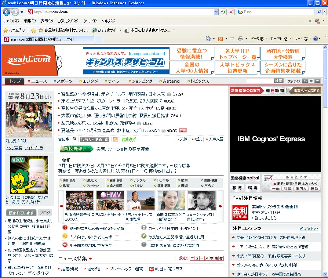This screenshot has height=278, width=328.
Task: Click the Home icon in command bar
Action: coord(208,39)
